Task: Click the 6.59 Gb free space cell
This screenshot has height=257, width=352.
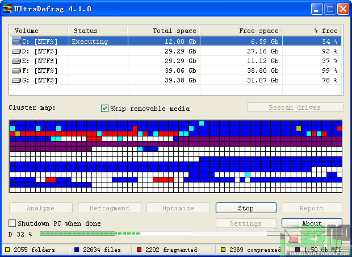Action: click(241, 42)
